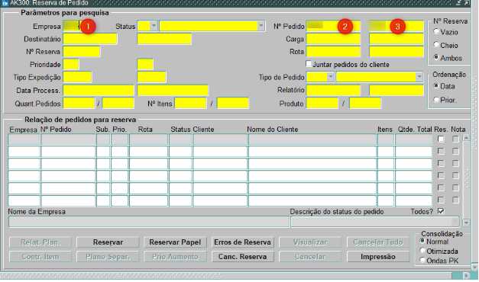
Task: Select Otimizada consolidation radio
Action: 422,251
